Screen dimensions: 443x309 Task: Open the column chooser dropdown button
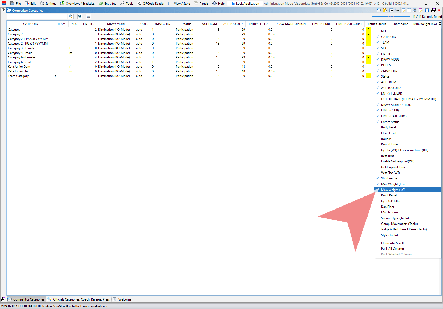click(x=440, y=24)
